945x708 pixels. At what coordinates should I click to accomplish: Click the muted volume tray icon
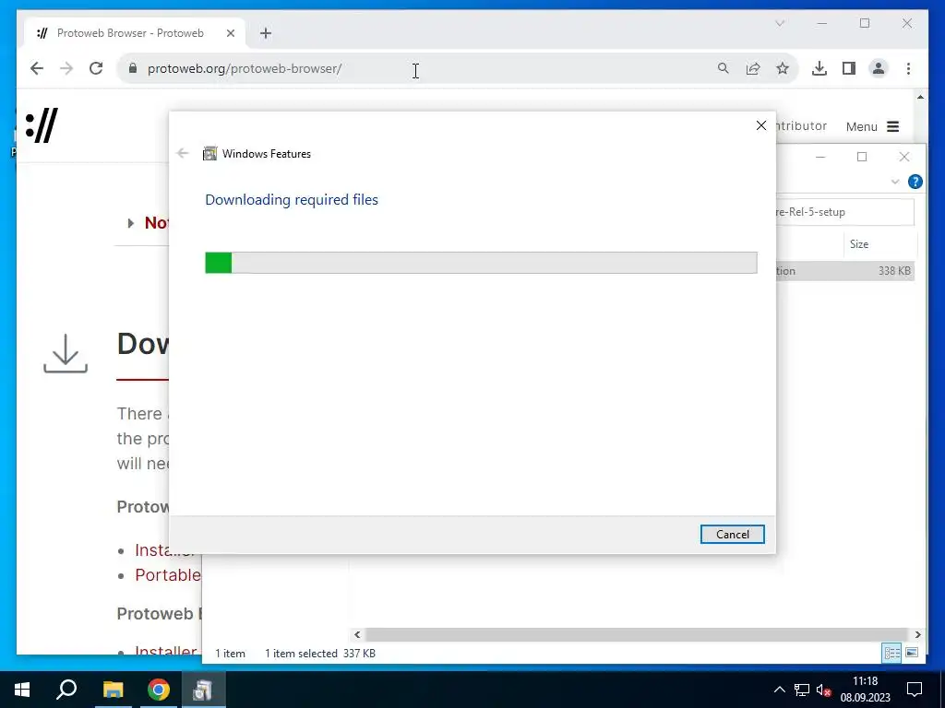(x=823, y=690)
